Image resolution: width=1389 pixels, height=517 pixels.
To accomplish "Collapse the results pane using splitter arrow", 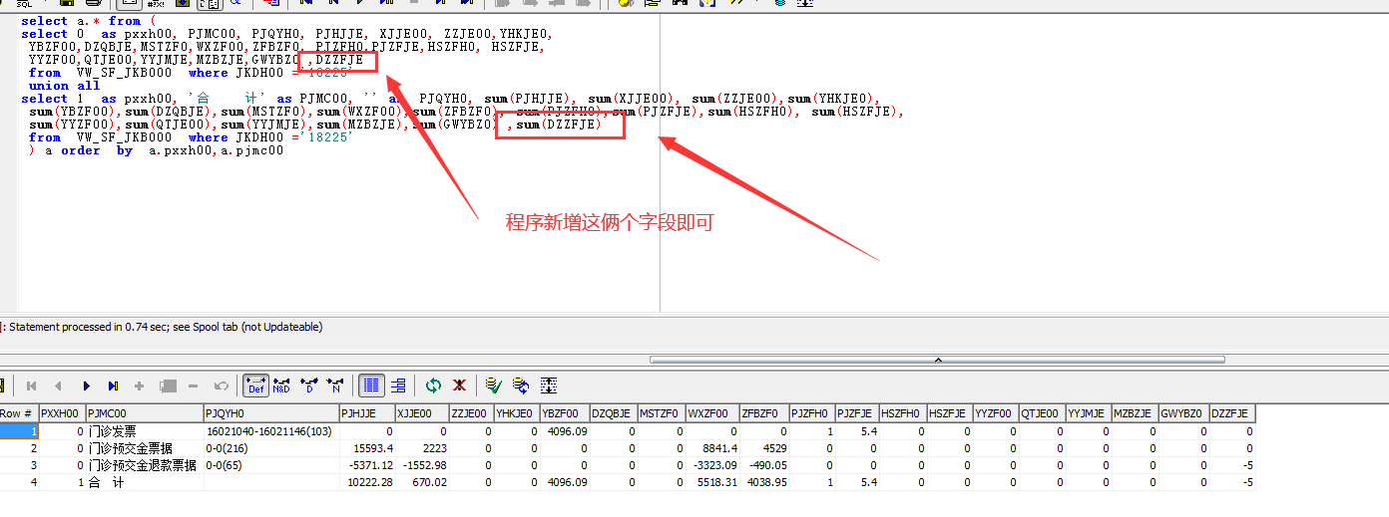I will tap(938, 360).
